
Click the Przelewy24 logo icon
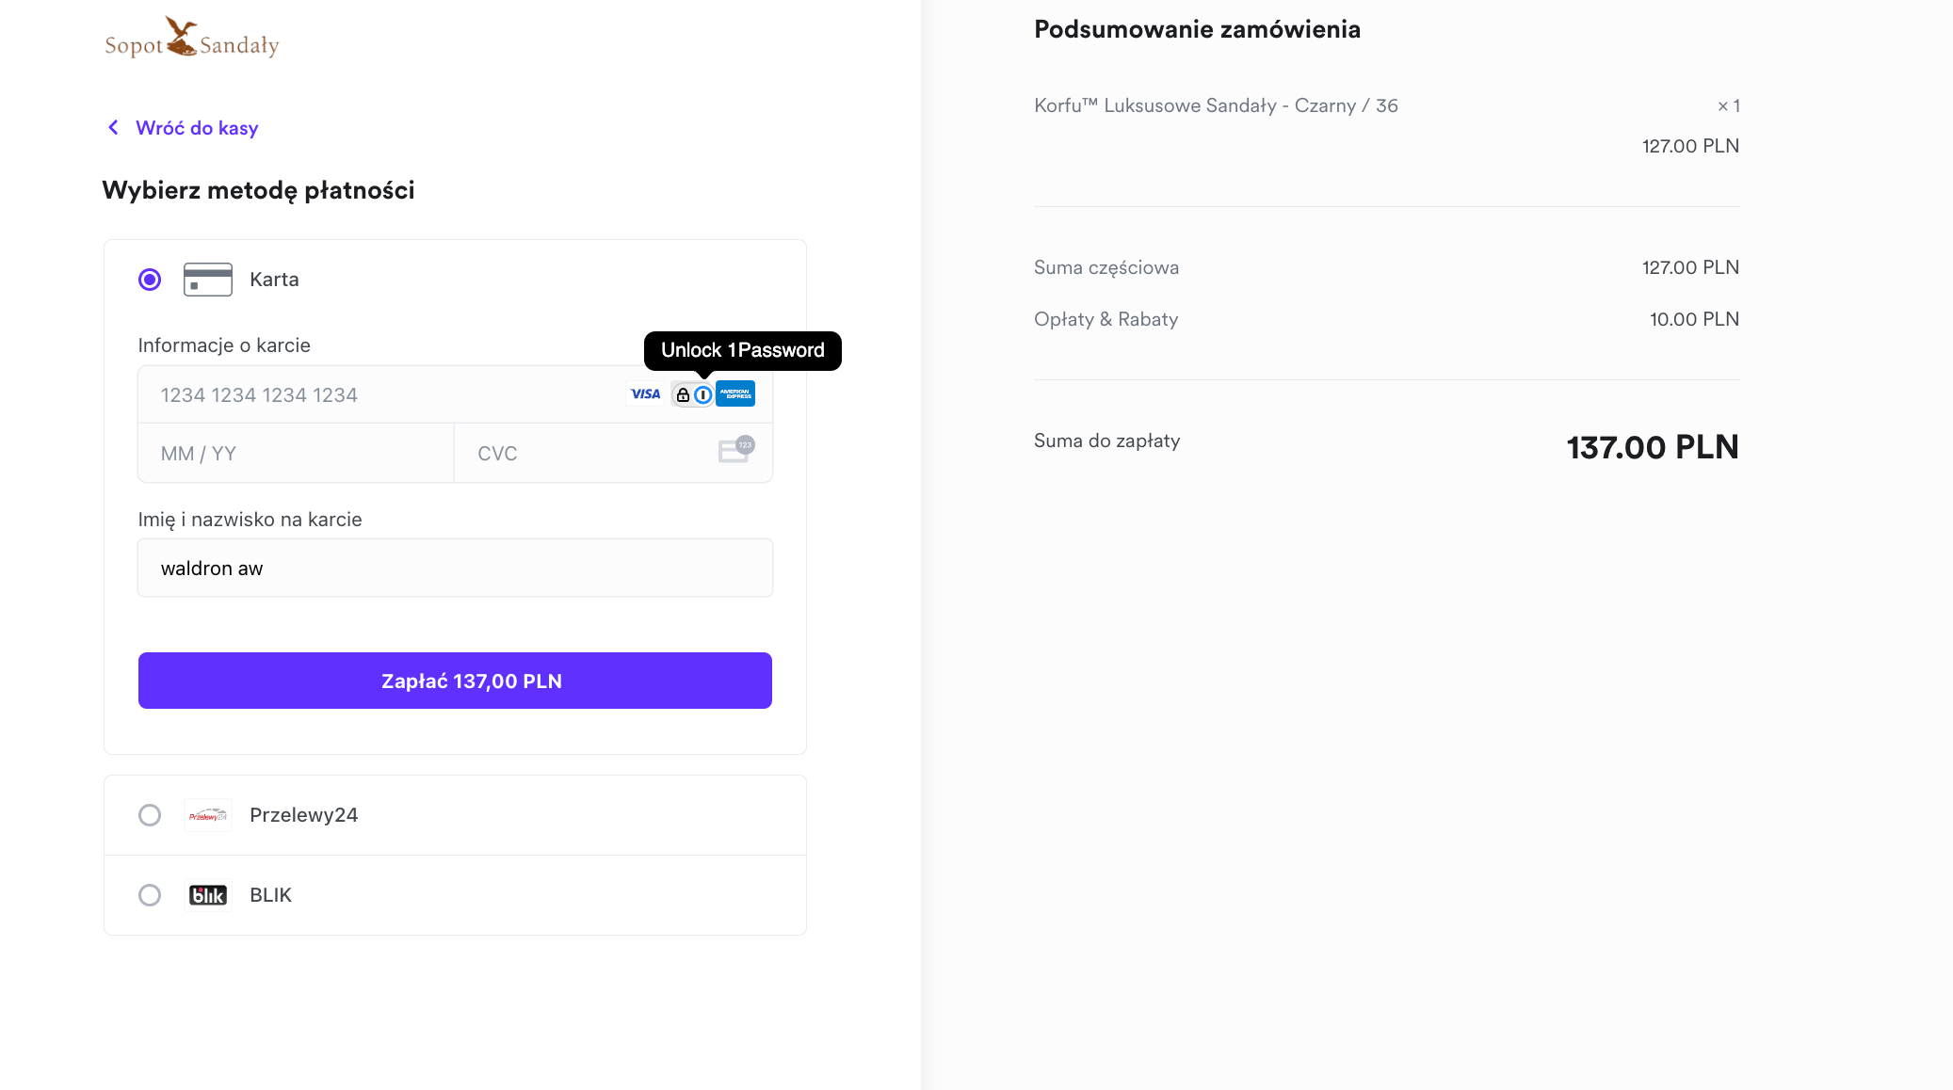click(207, 815)
